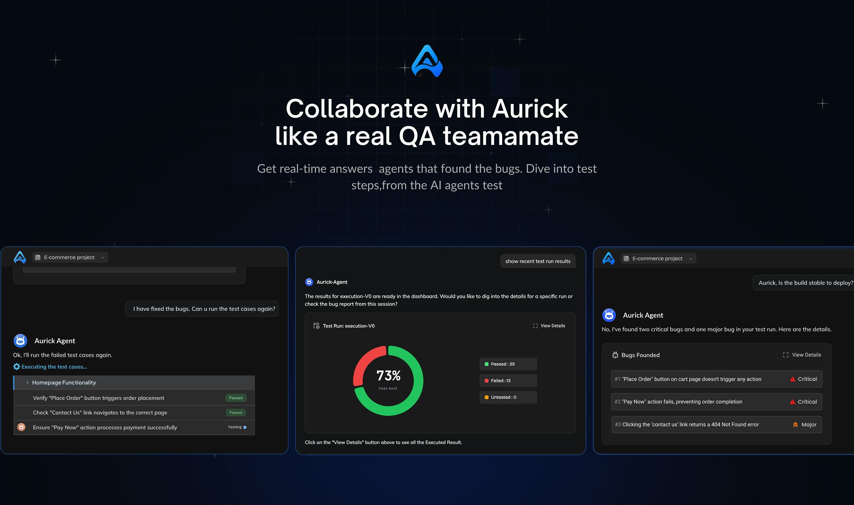854x505 pixels.
Task: Click the Aurick logo in the right panel header
Action: [608, 258]
